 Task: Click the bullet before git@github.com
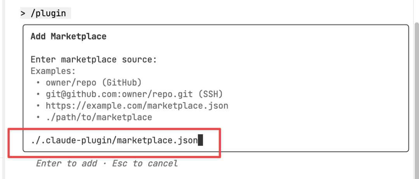[x=38, y=94]
